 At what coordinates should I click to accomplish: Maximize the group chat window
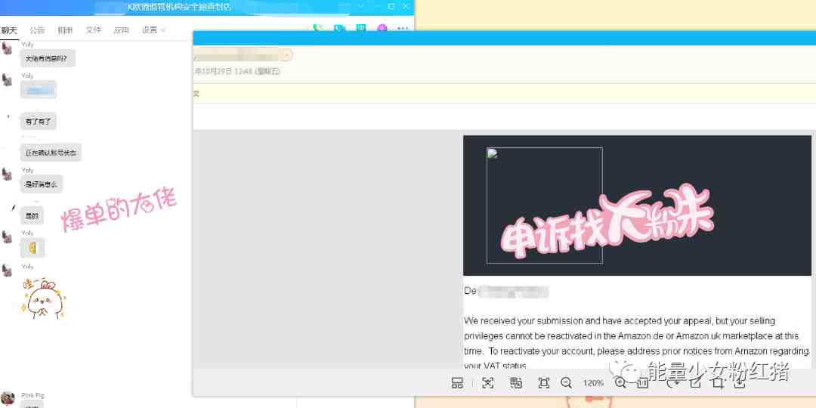391,6
